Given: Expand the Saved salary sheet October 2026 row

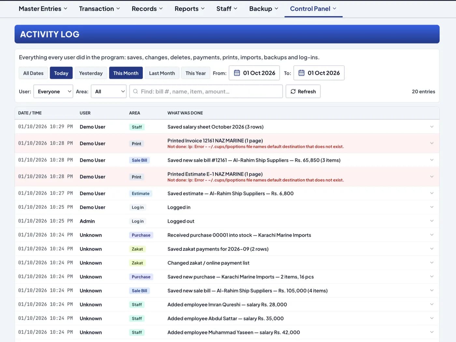Looking at the screenshot, I should coord(432,127).
